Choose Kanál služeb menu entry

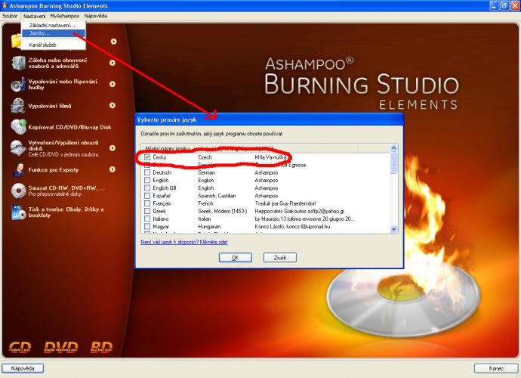point(53,45)
